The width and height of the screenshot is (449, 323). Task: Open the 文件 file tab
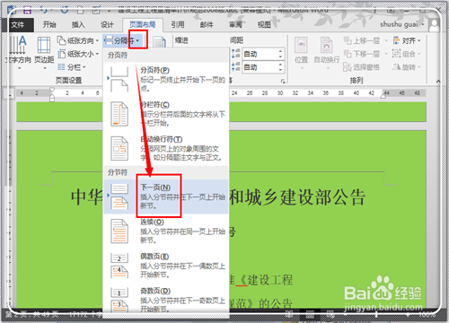point(18,25)
